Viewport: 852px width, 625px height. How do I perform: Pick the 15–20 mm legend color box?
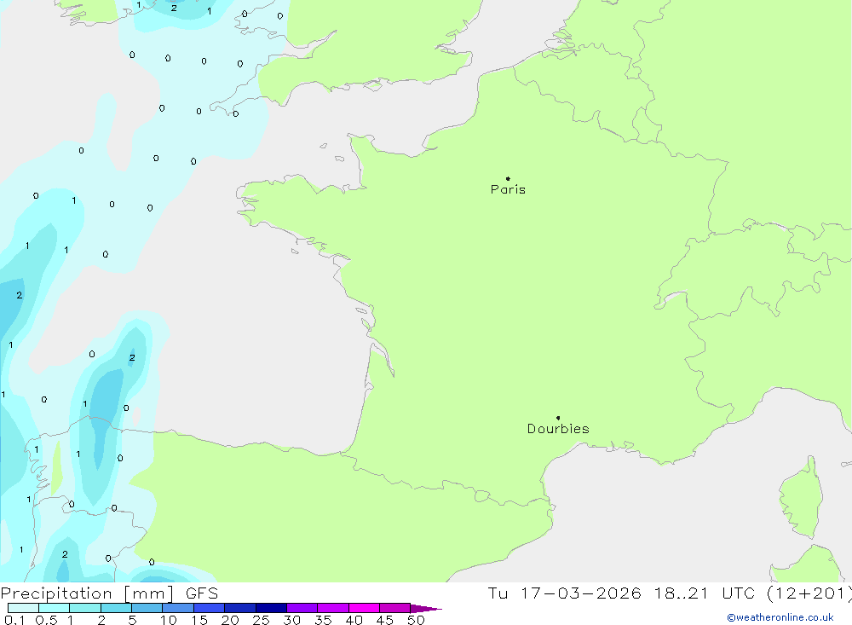(210, 608)
